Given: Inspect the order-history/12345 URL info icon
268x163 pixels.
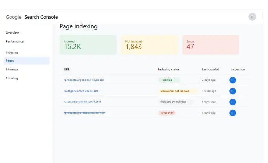Looking at the screenshot, I should point(232,102).
